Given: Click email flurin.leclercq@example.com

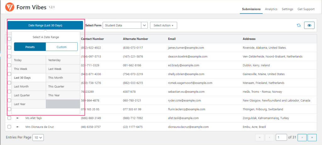Looking at the screenshot, I should tap(186, 109).
